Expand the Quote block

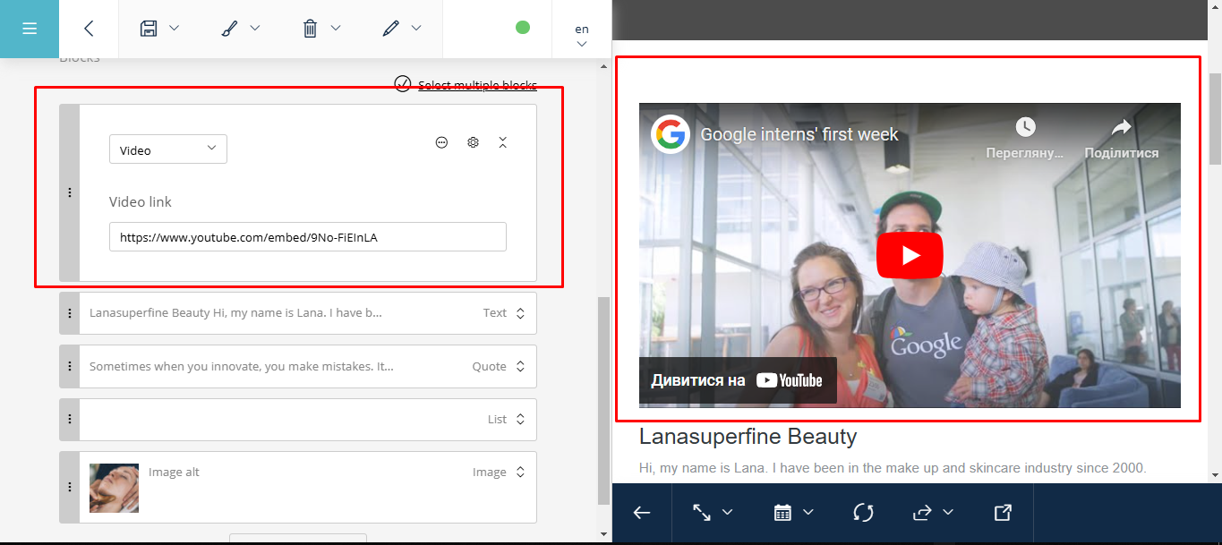point(520,367)
